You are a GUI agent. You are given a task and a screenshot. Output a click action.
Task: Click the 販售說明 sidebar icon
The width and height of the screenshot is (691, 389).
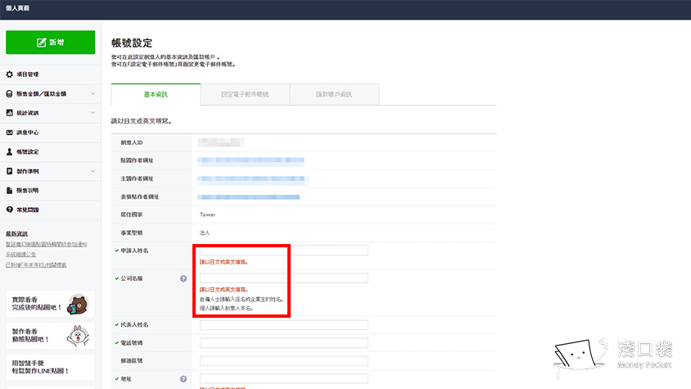tap(10, 191)
